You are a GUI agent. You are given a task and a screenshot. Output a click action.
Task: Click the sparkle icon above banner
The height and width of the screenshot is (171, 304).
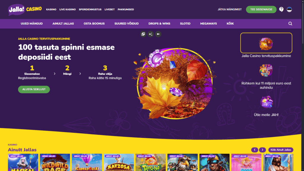click(x=151, y=34)
